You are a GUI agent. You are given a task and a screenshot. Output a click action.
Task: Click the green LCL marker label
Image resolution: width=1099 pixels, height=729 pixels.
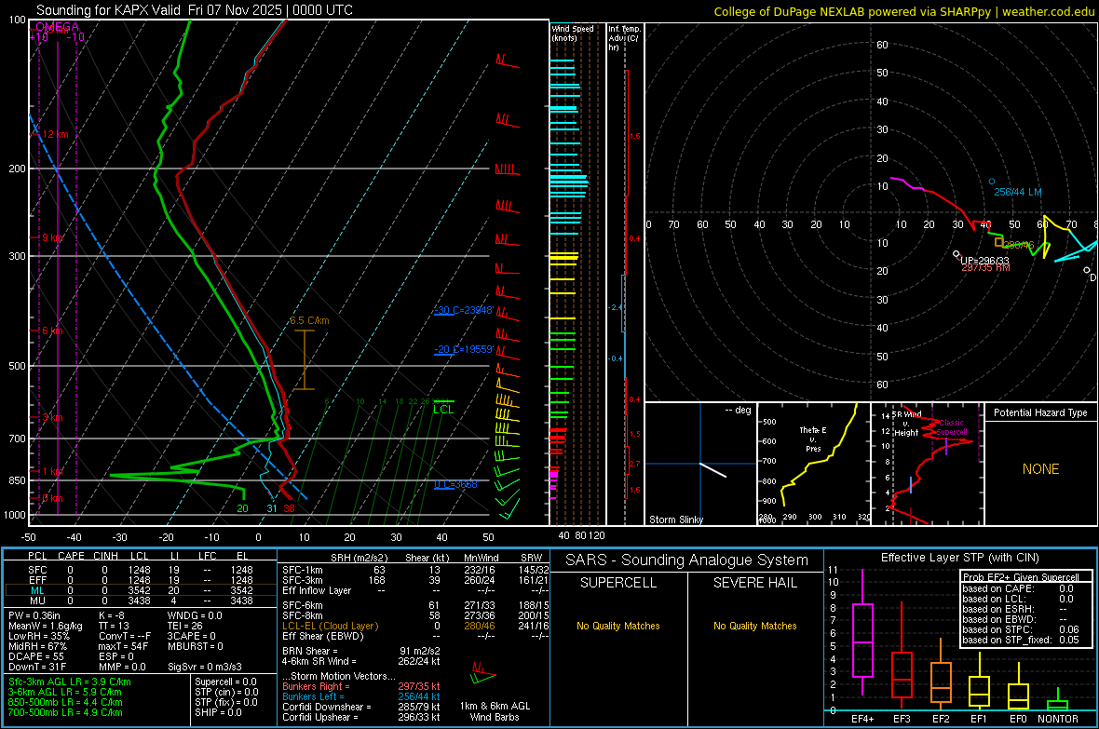click(x=443, y=410)
